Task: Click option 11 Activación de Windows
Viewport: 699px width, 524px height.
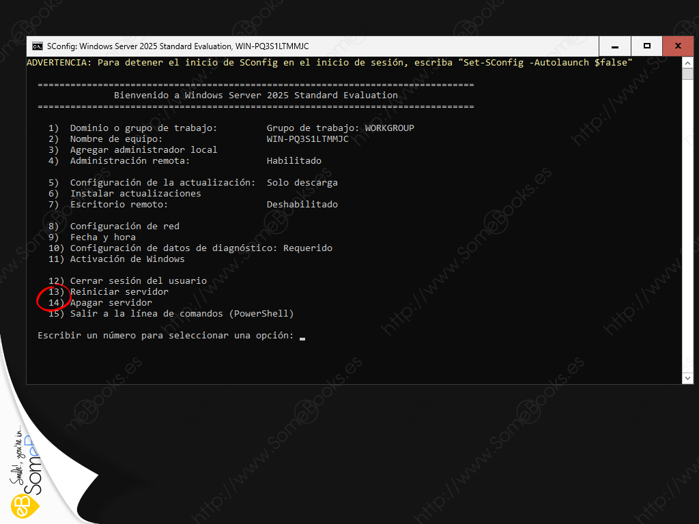Action: pos(127,259)
